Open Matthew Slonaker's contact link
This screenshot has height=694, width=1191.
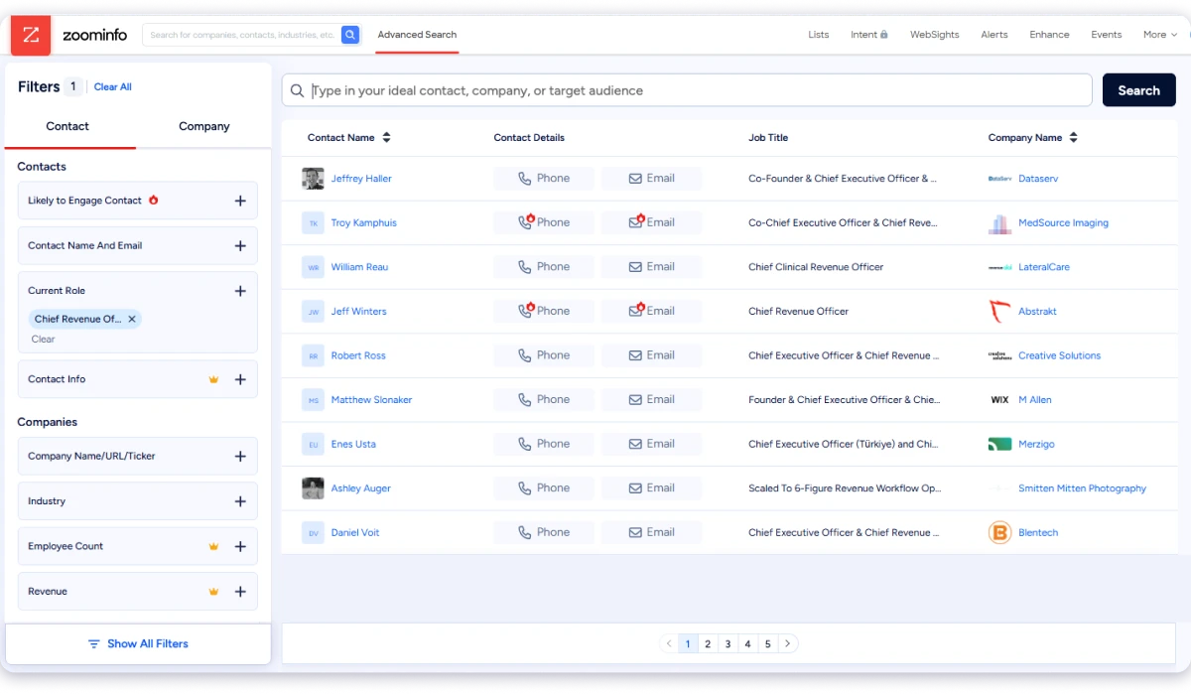[372, 400]
